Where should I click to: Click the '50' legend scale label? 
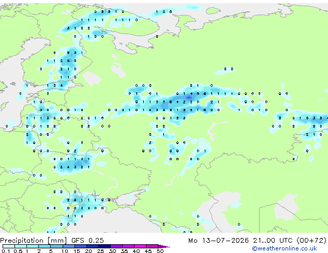pos(160,251)
